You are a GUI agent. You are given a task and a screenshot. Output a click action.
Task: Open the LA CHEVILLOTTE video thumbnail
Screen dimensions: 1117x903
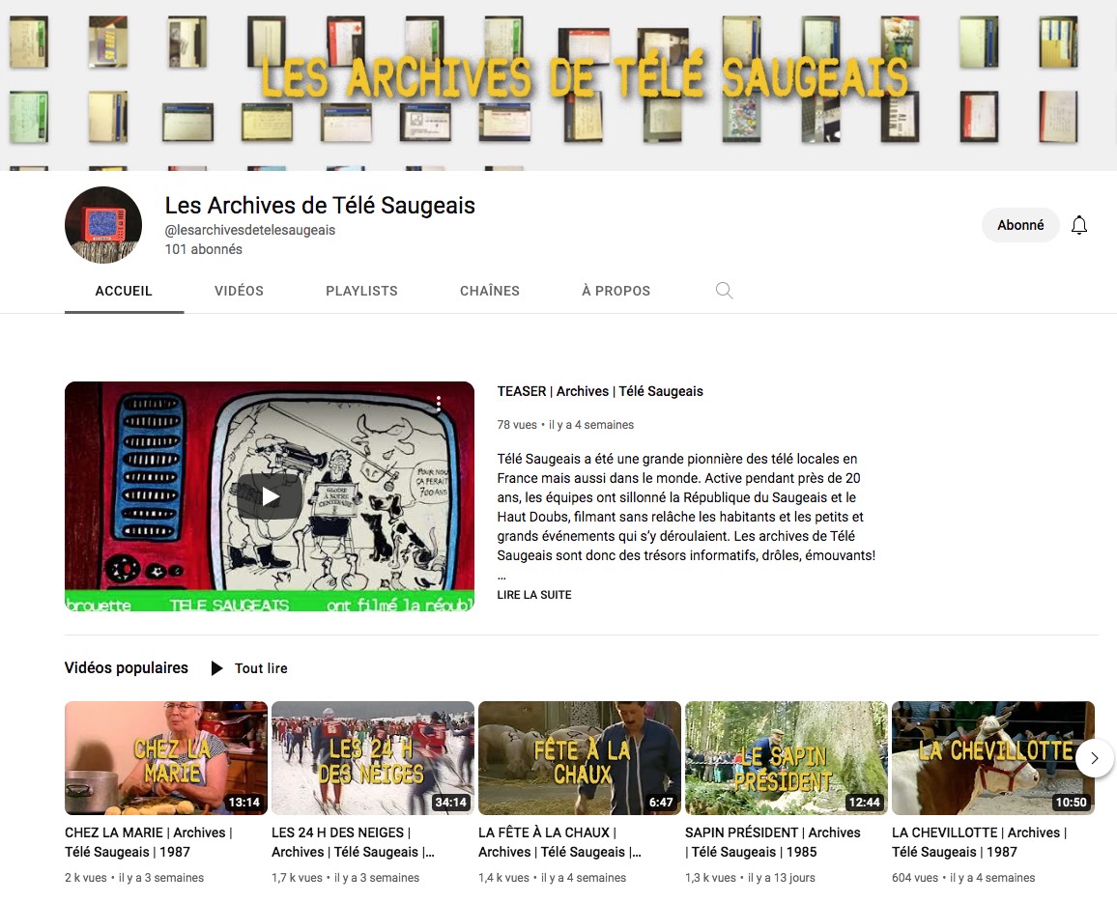[992, 758]
